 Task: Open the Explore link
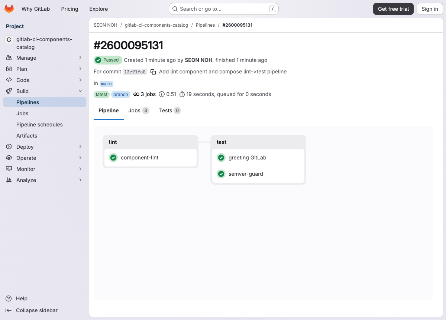(98, 9)
